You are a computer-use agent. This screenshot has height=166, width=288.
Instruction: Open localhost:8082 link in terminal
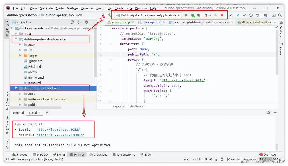[x=58, y=129]
